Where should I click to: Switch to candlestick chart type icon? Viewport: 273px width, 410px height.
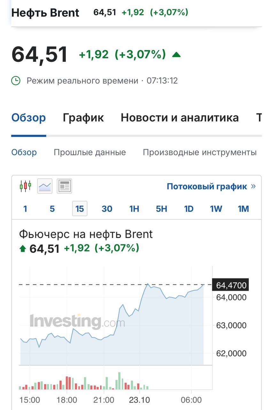point(26,186)
